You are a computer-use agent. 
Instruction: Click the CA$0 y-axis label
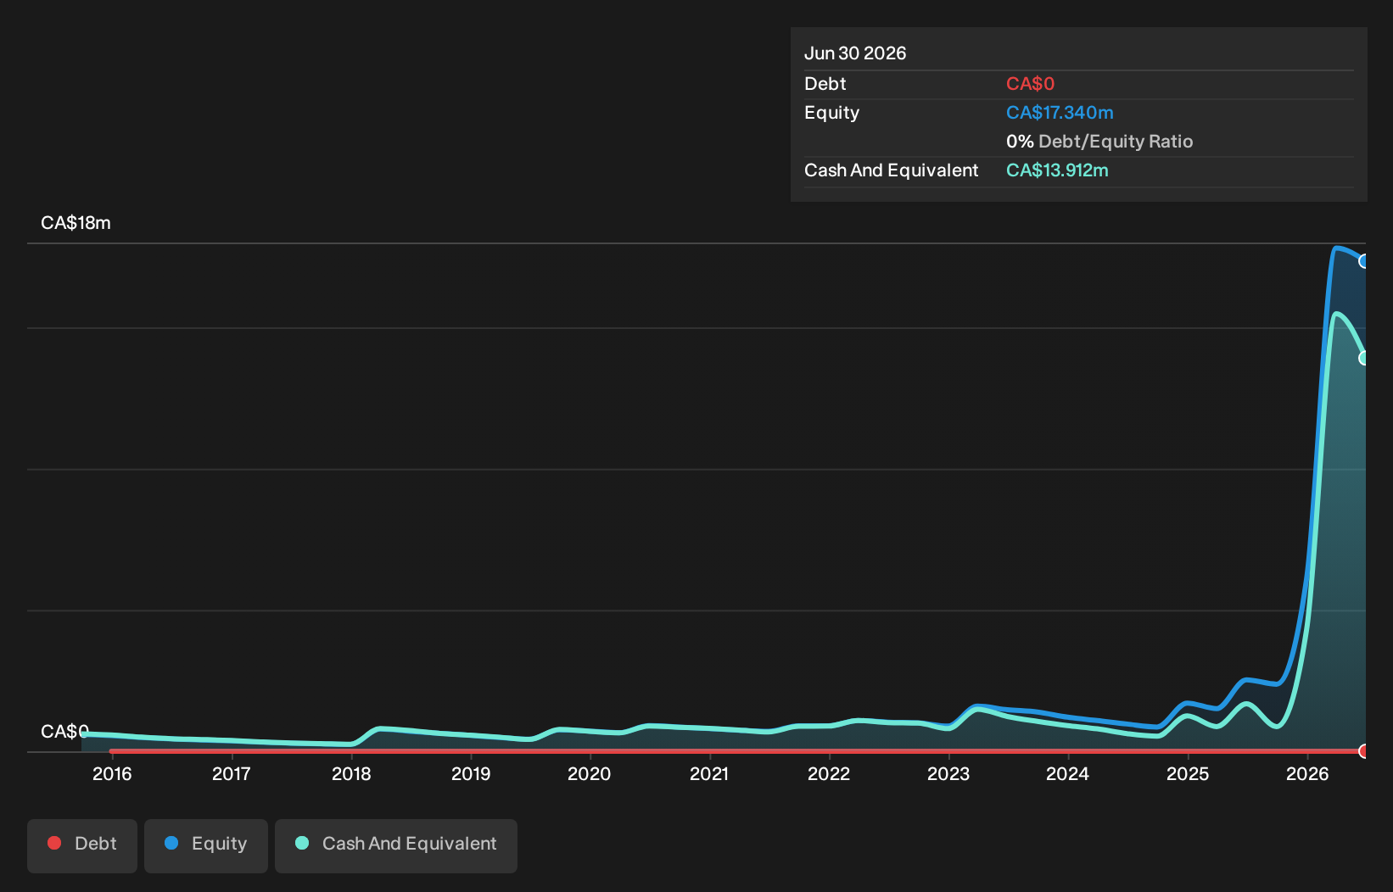pos(64,731)
